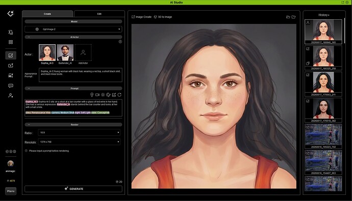The image size is (352, 201).
Task: Switch to the Edit tab
Action: 99,14
